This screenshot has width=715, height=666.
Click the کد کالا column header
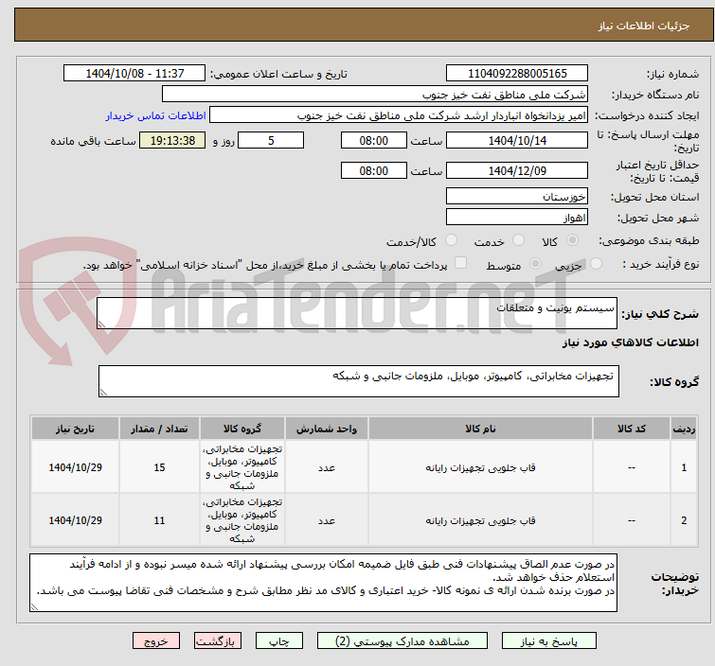click(632, 429)
